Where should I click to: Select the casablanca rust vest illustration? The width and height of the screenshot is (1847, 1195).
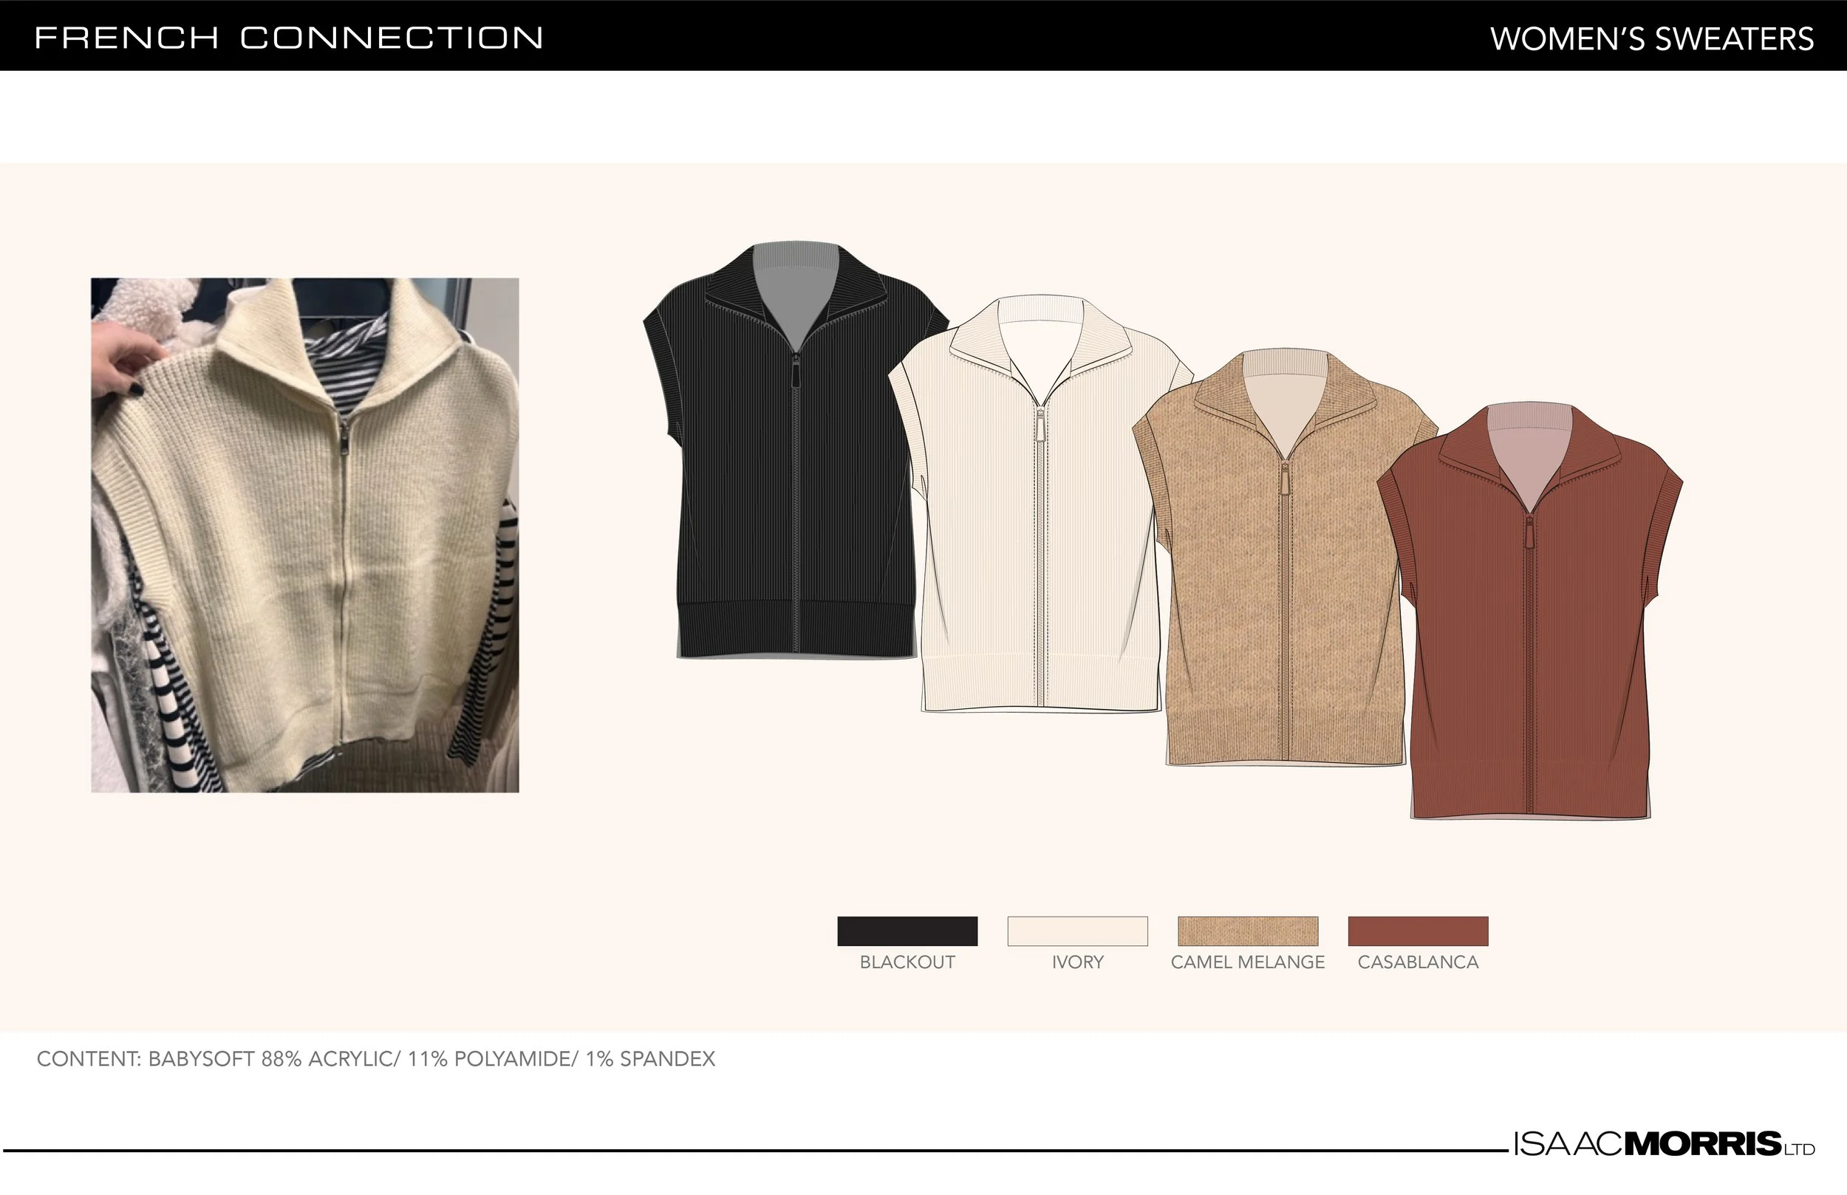click(x=1529, y=611)
